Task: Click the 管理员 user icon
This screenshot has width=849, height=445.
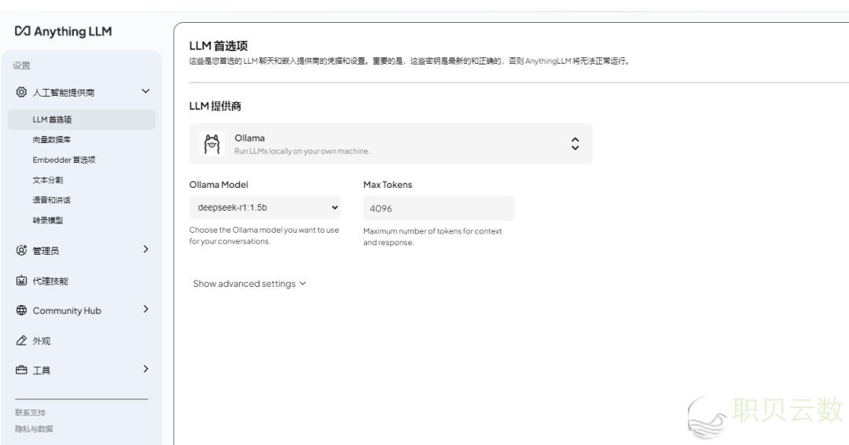Action: (21, 251)
